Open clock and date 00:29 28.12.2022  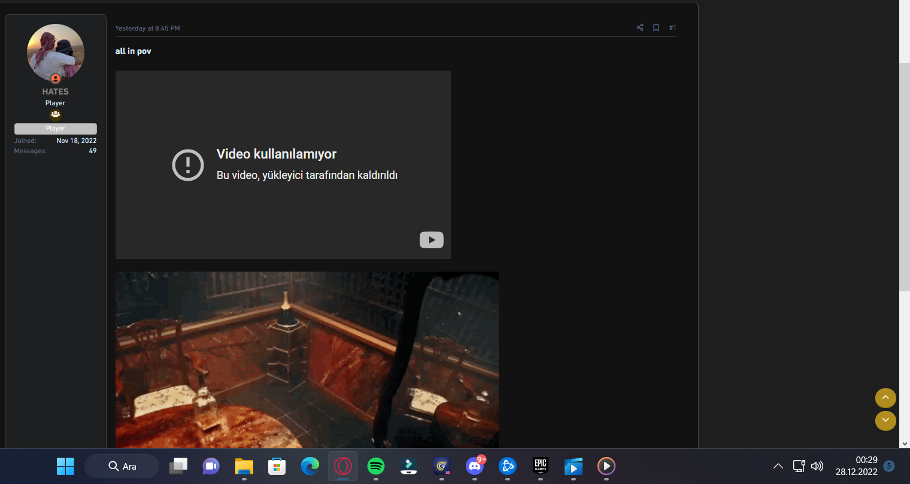[857, 466]
